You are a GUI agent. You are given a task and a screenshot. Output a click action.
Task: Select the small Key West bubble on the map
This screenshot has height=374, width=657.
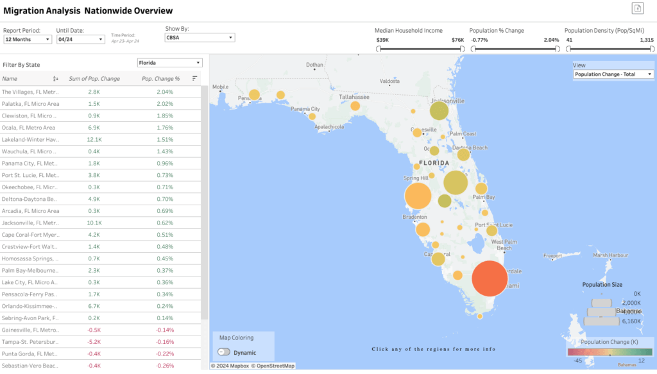(x=479, y=316)
